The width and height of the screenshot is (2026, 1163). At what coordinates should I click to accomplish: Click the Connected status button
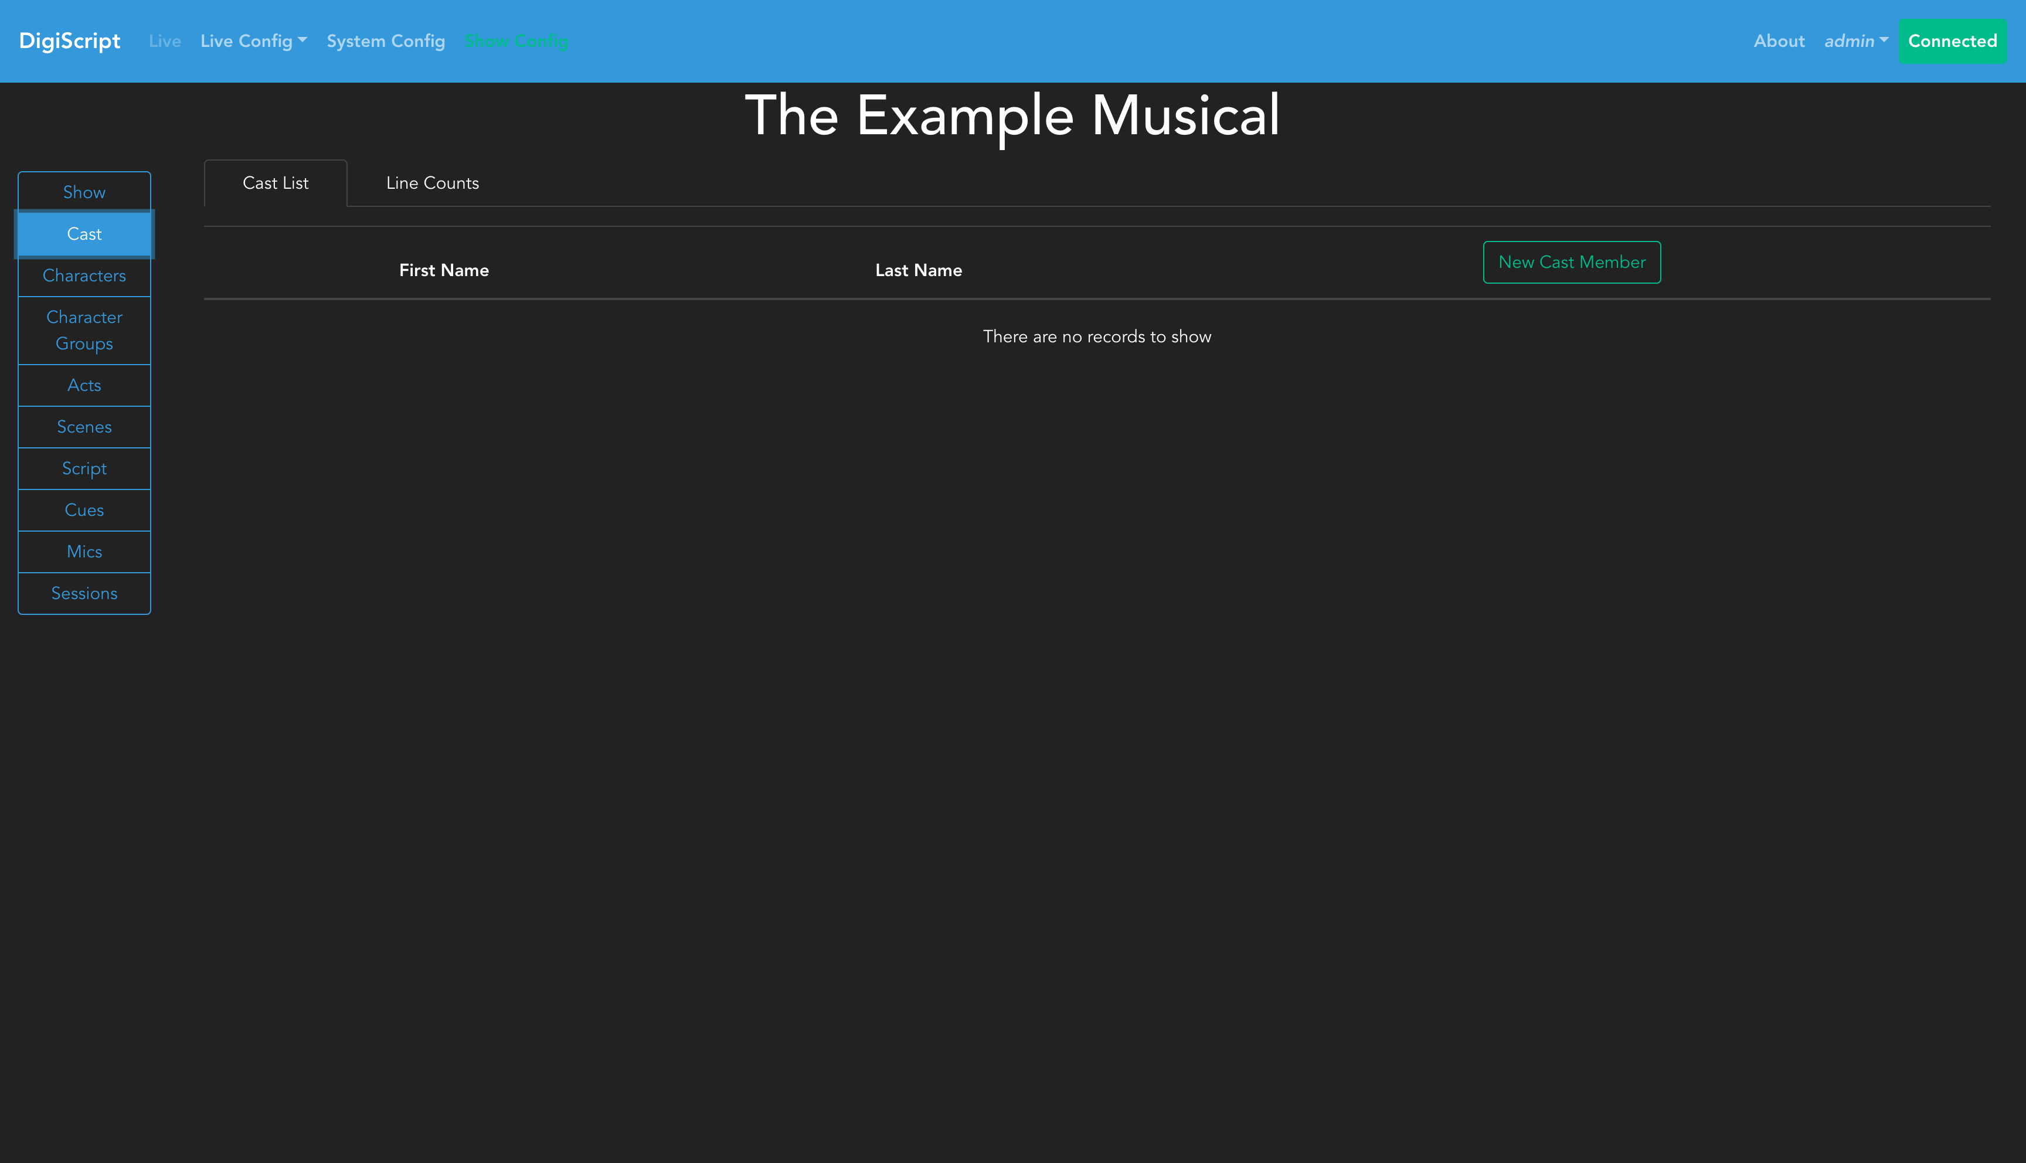tap(1952, 40)
